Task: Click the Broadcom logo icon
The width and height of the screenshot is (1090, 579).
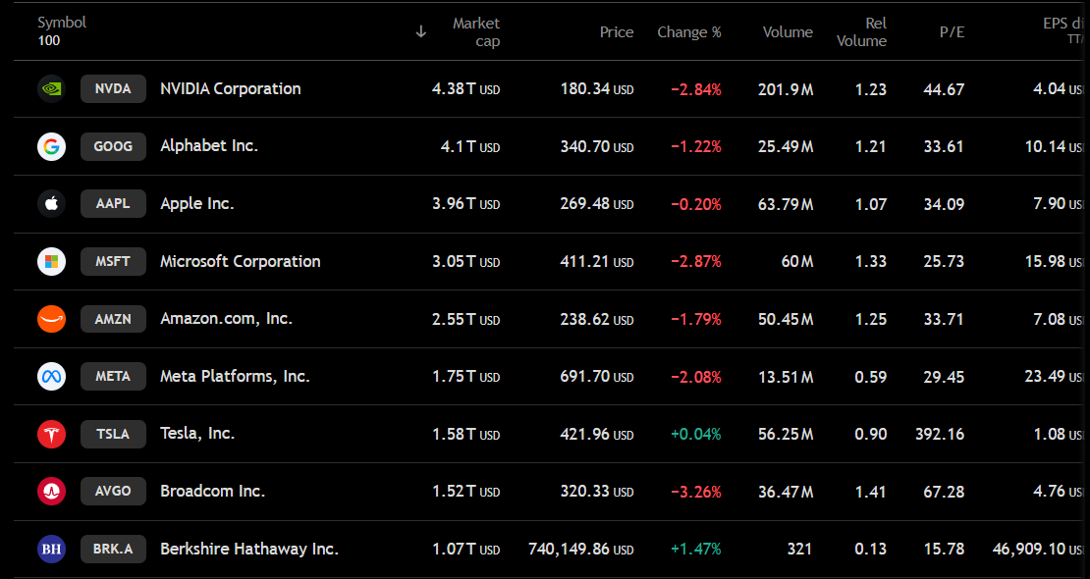Action: tap(51, 492)
